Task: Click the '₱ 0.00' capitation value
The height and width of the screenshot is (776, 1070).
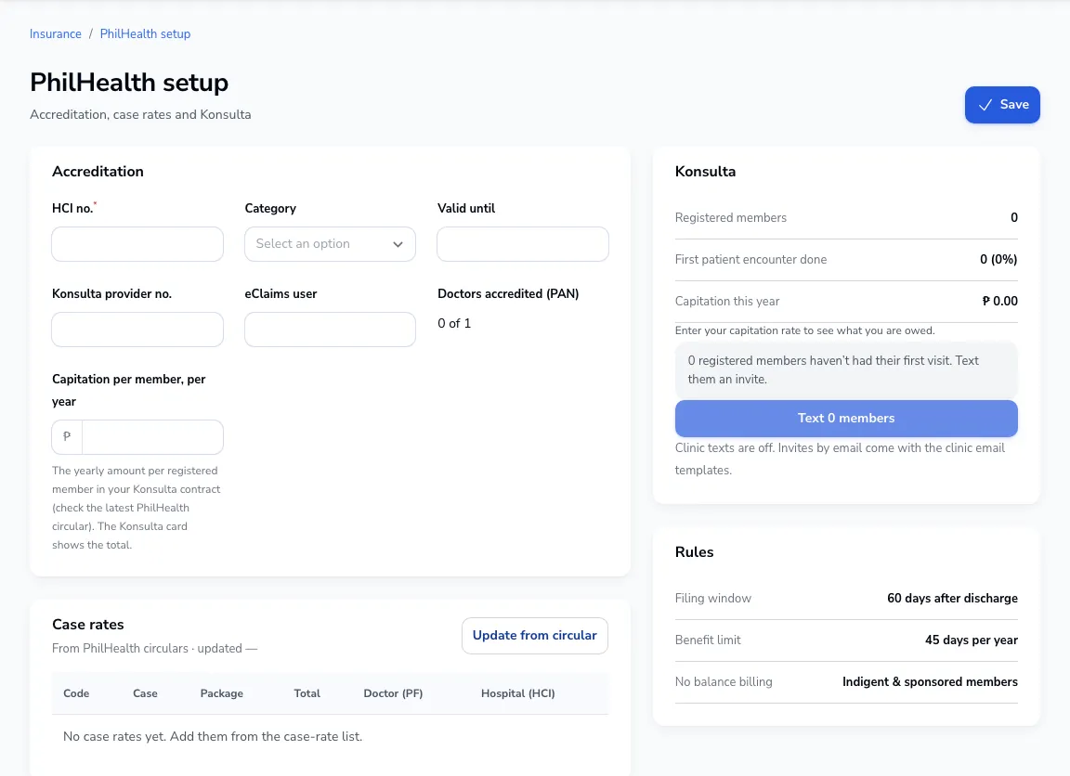Action: tap(999, 301)
